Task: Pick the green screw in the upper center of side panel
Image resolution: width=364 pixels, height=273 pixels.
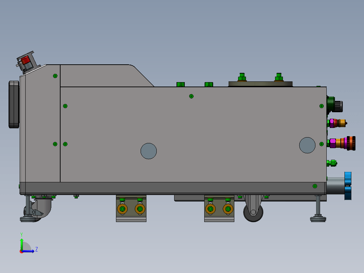Action: pyautogui.click(x=191, y=96)
